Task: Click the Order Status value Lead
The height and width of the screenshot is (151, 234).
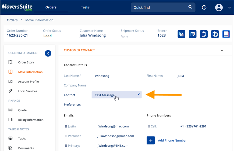Action: pyautogui.click(x=47, y=36)
